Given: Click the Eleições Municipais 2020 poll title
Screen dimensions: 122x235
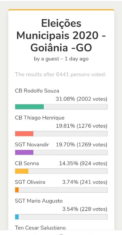Looking at the screenshot, I should [x=61, y=36].
